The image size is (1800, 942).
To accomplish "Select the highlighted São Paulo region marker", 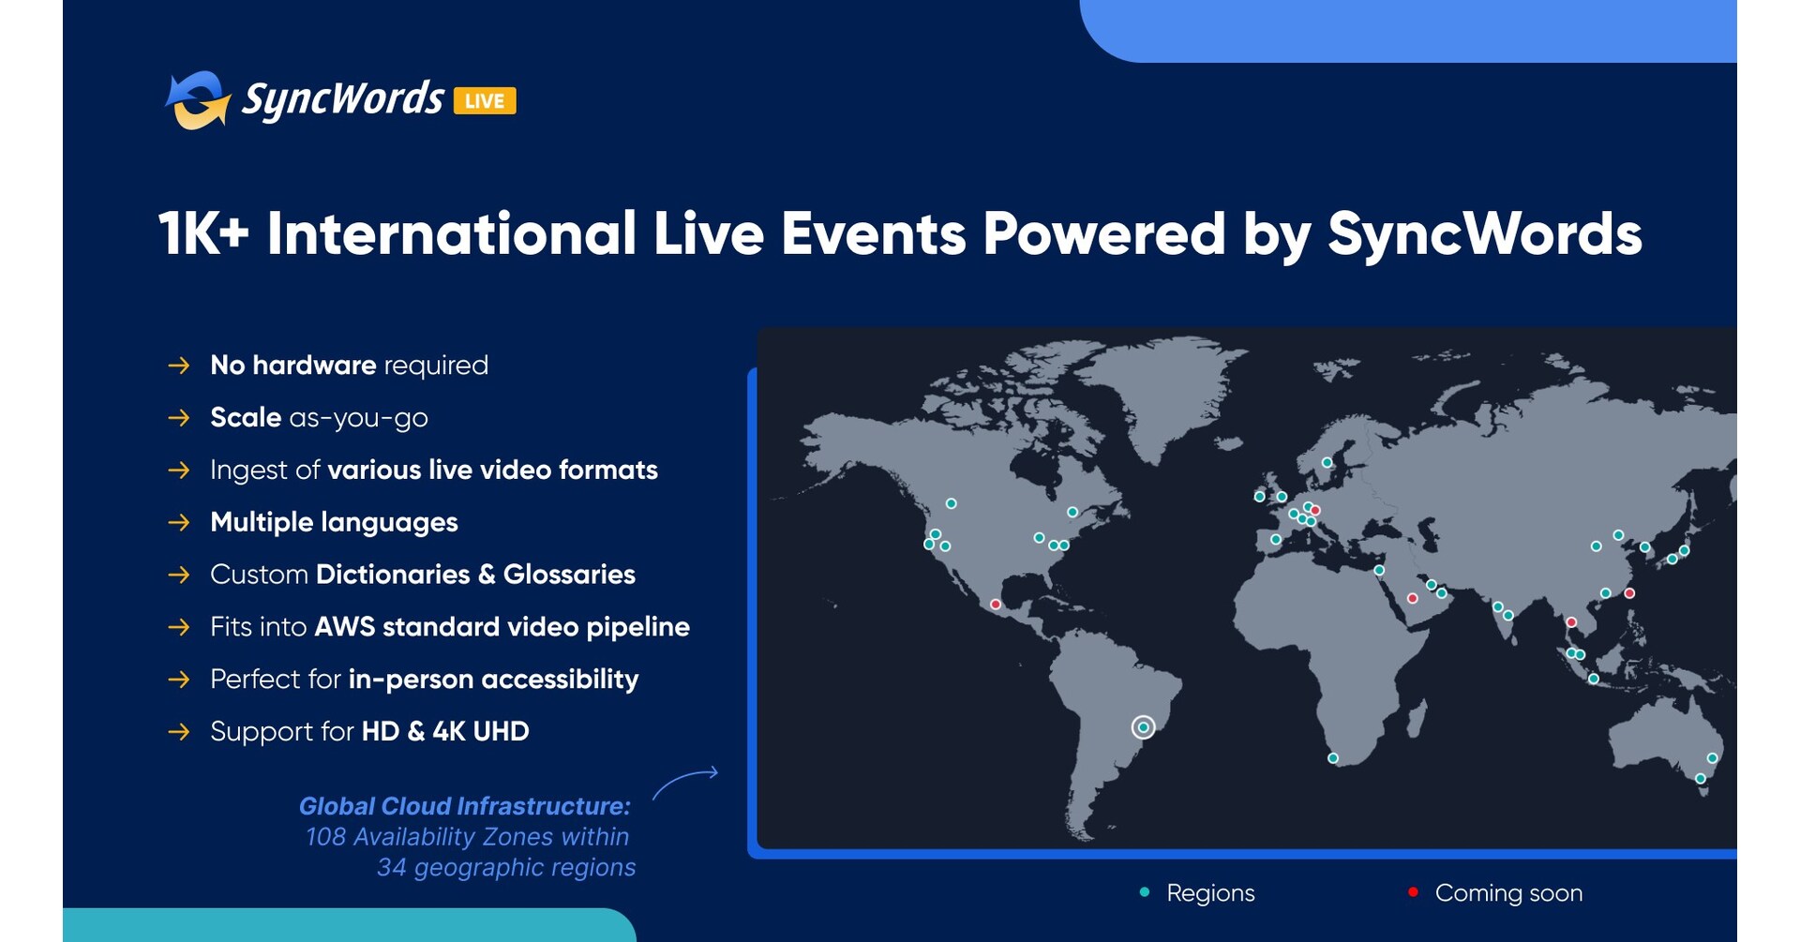I will (1142, 725).
